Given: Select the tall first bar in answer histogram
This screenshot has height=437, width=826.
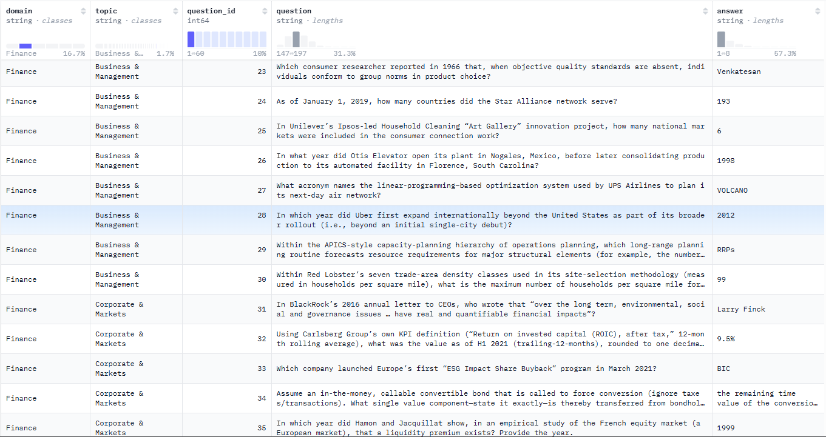Looking at the screenshot, I should tap(721, 39).
